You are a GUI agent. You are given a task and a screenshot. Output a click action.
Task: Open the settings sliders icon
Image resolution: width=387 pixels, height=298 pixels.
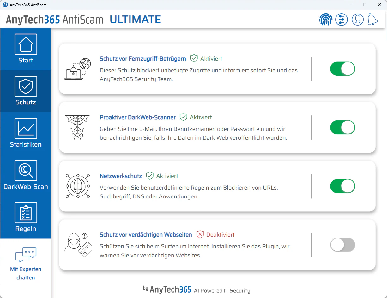click(342, 20)
